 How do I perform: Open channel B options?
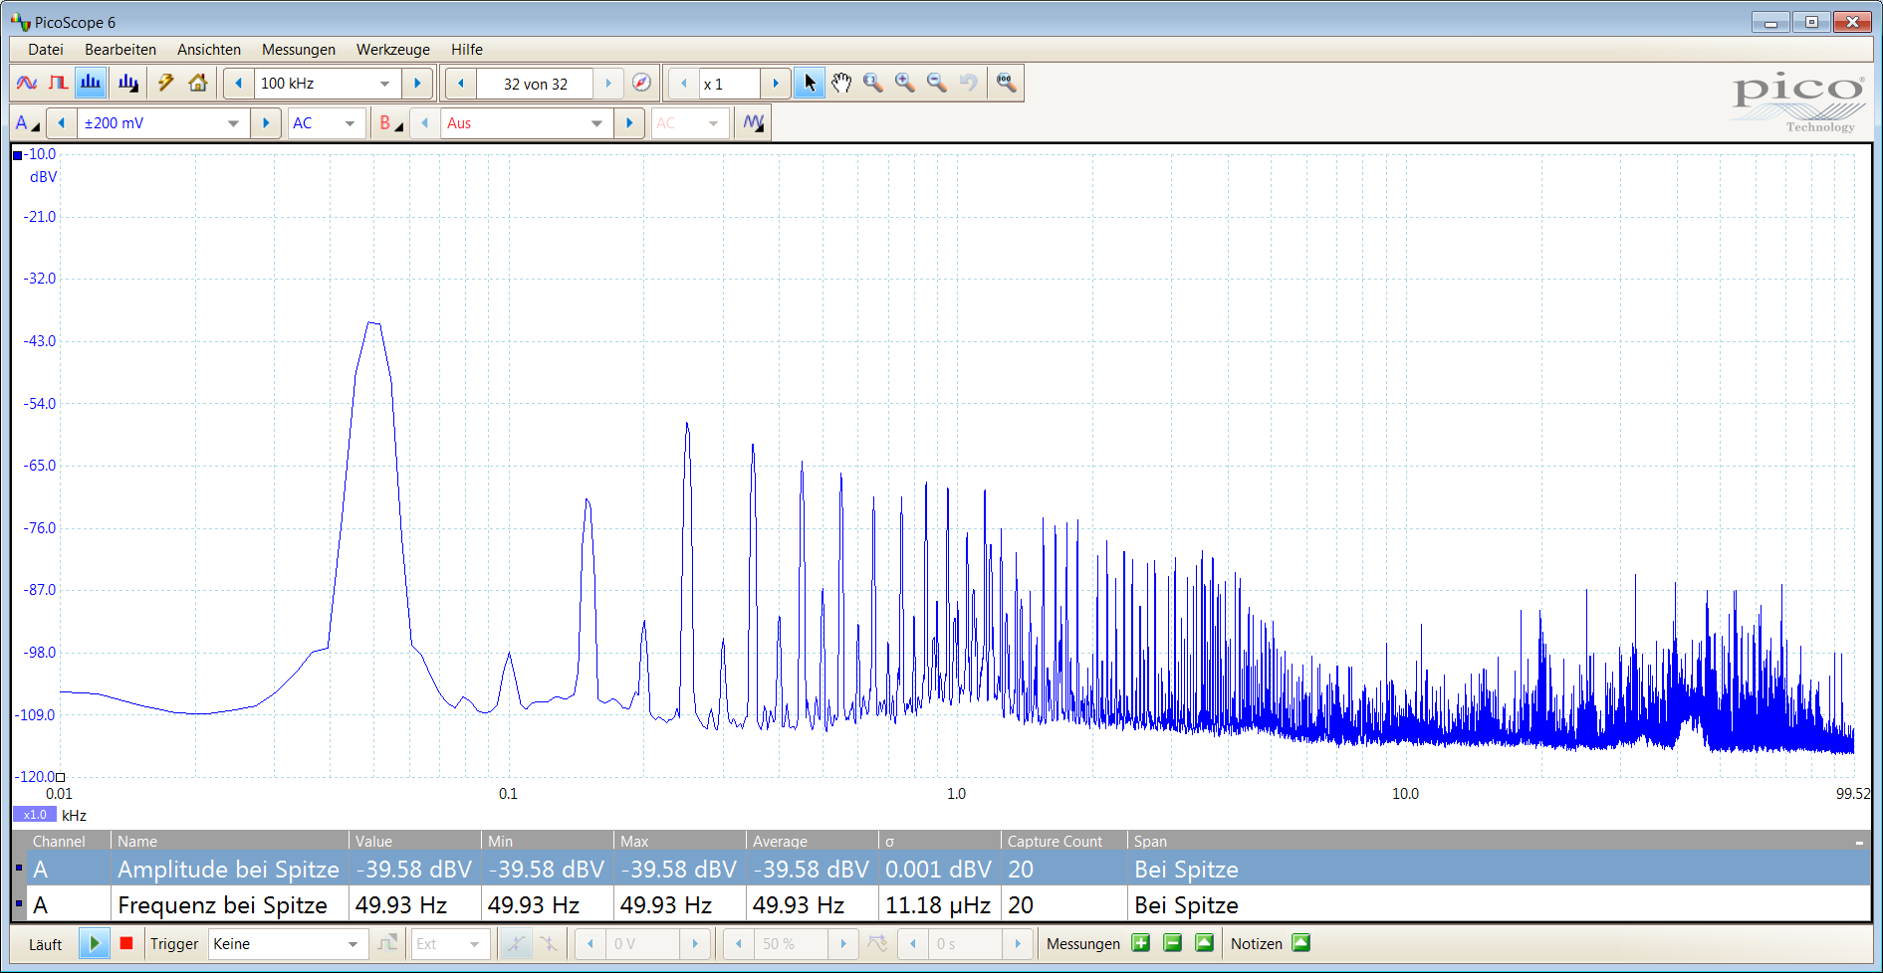(391, 123)
